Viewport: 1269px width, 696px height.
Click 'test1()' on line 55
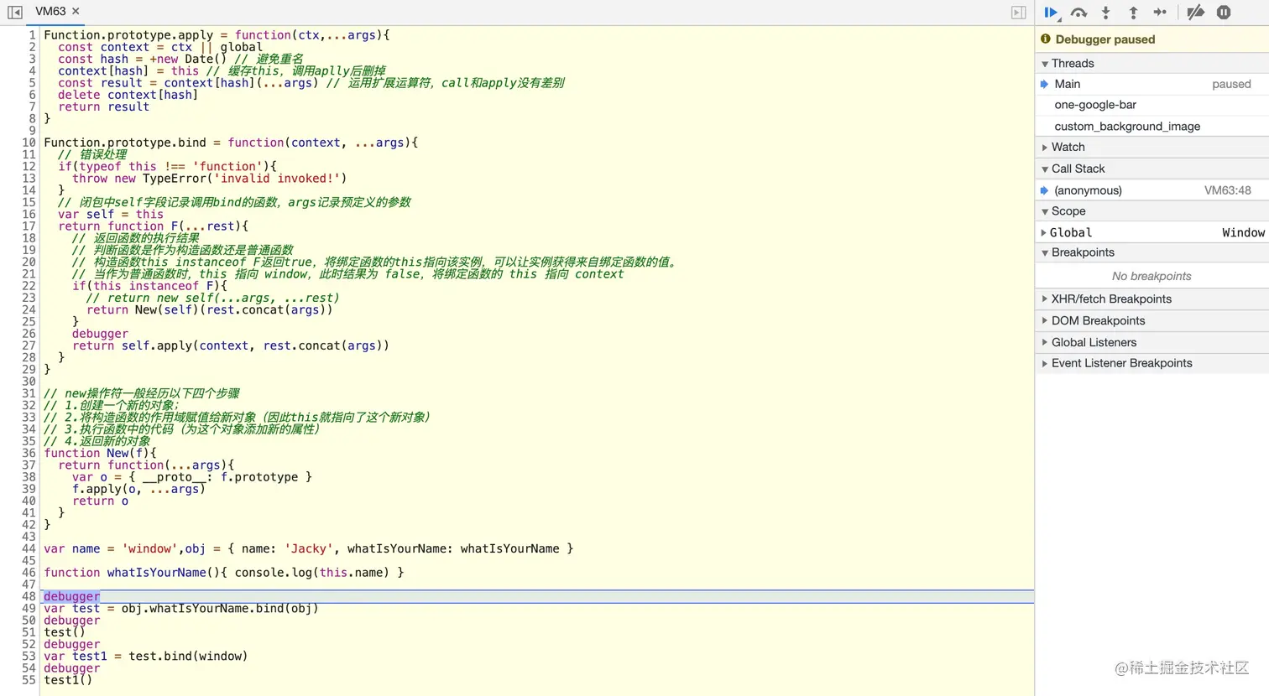point(68,680)
